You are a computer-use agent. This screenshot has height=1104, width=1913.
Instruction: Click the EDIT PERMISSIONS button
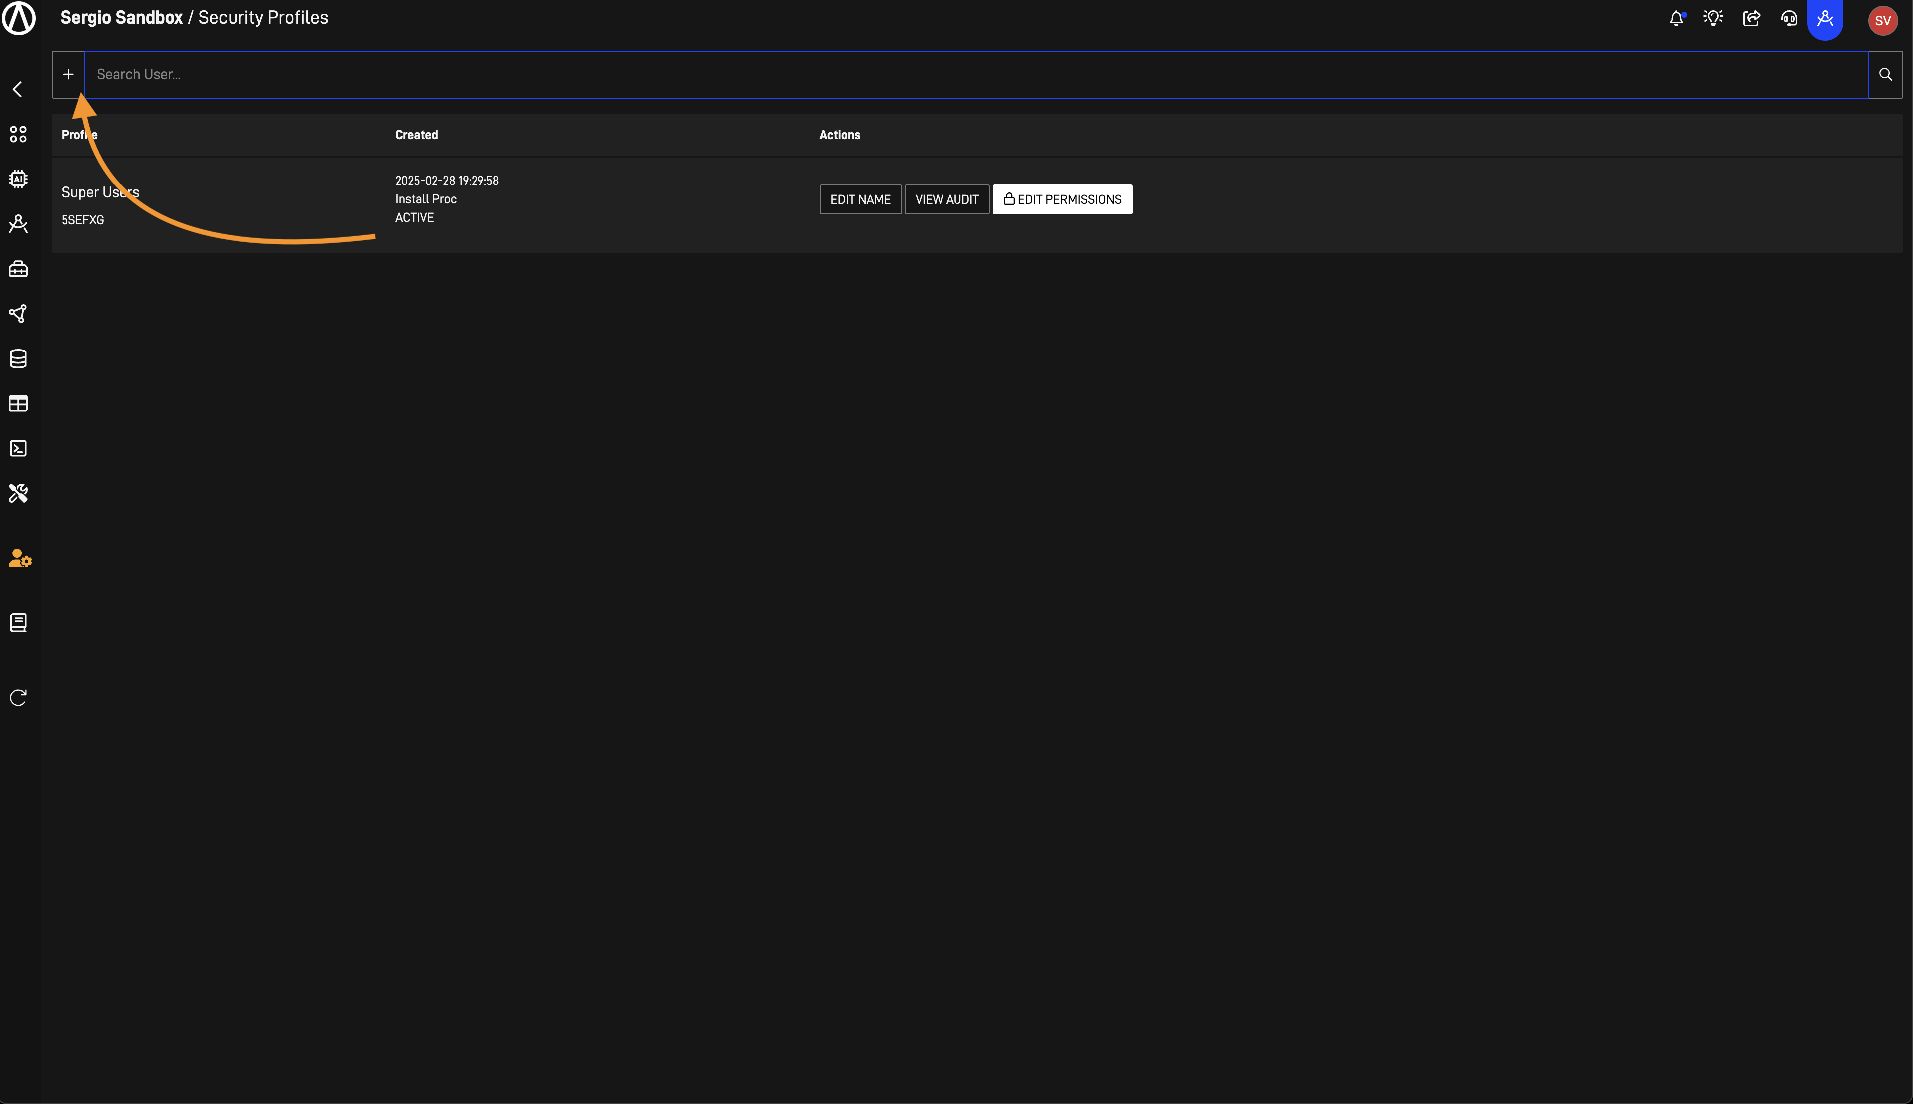[x=1062, y=199]
